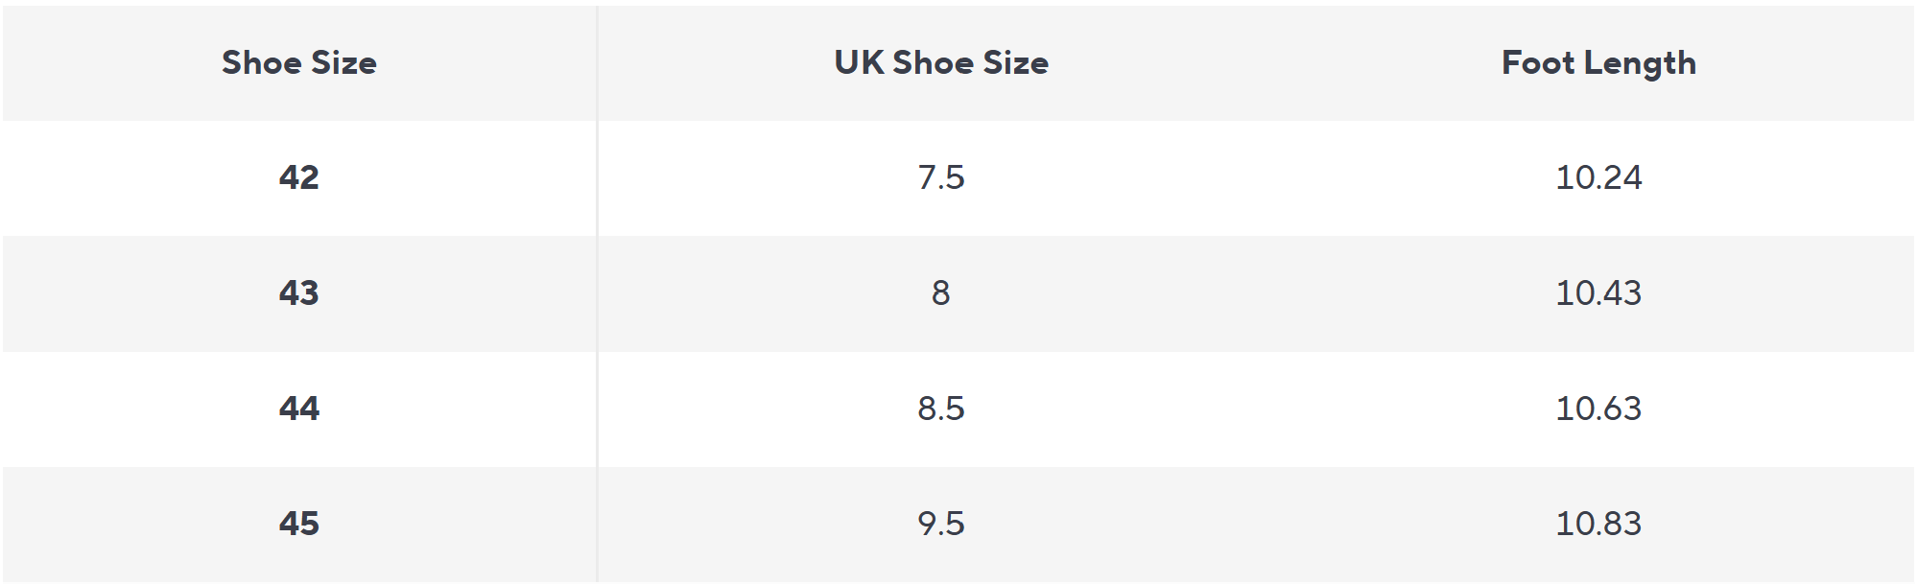Click the word 'Length' in third header
Screen dimensions: 1917x584
tap(1640, 64)
